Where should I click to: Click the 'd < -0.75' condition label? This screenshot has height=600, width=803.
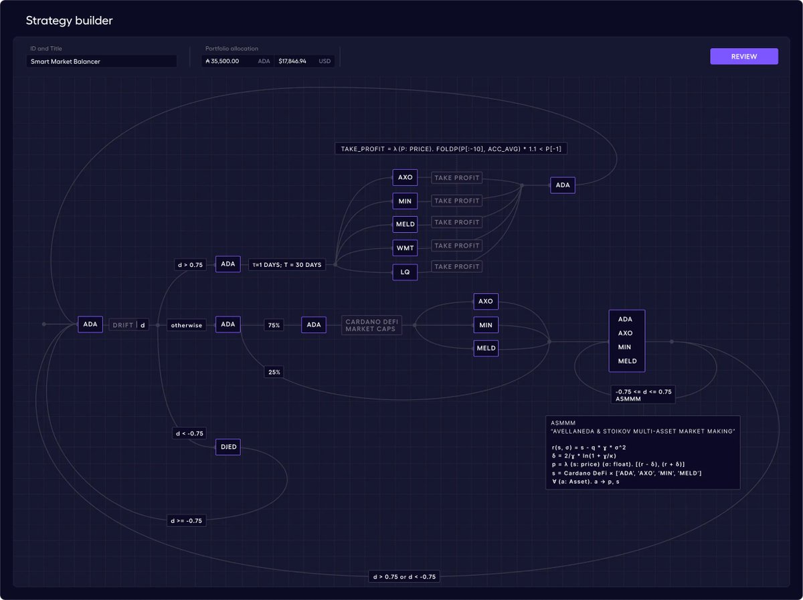[x=190, y=433]
